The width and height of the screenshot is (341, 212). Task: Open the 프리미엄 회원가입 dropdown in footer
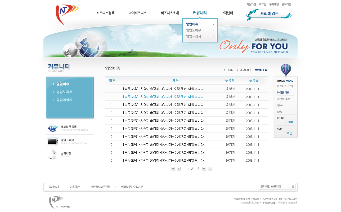(277, 187)
